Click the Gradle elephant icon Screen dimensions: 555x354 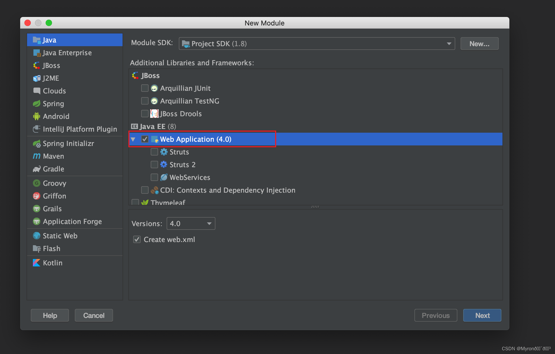(37, 169)
